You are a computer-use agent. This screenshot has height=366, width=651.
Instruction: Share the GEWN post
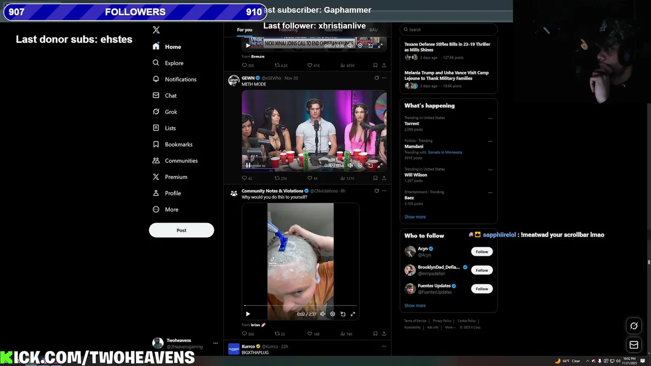tap(384, 178)
